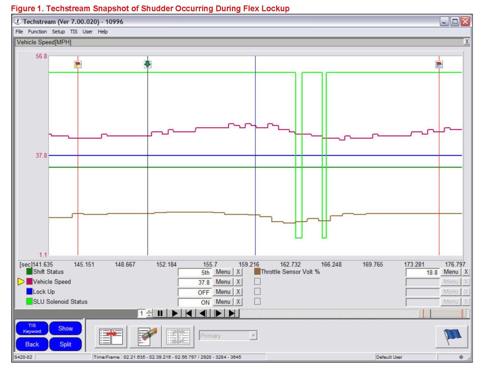Click the Split button
Screen dimensions: 479x370
coord(65,344)
